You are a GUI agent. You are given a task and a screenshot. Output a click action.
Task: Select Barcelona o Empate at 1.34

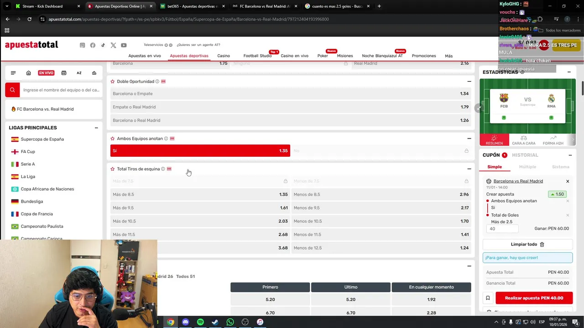(291, 94)
